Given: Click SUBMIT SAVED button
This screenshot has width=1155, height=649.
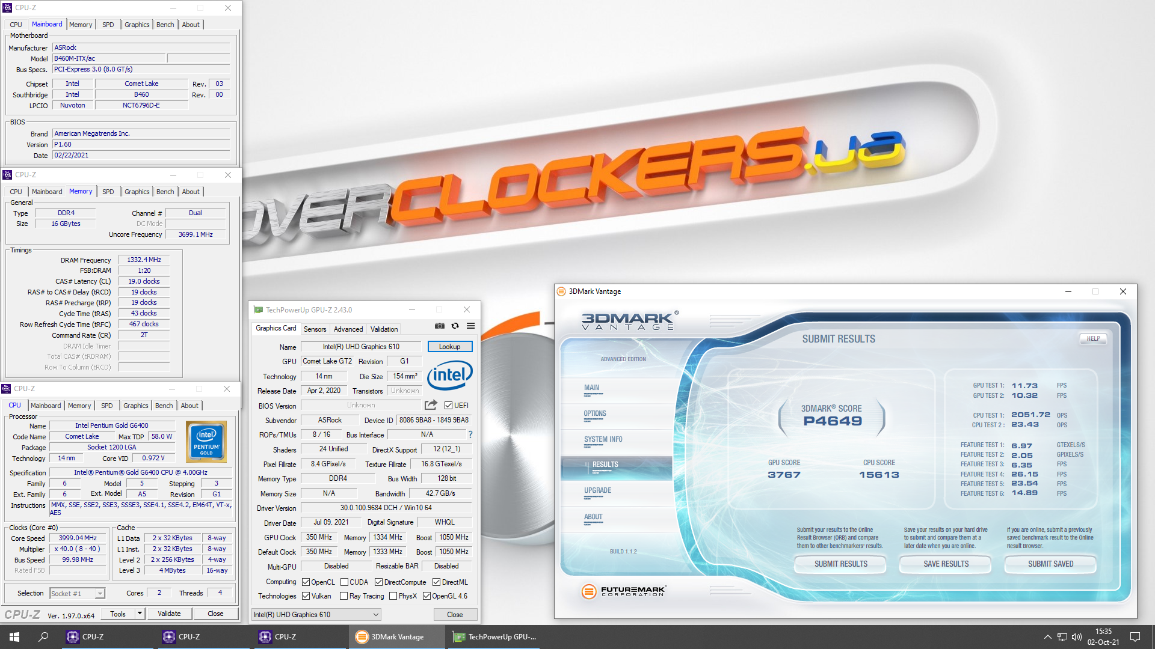Looking at the screenshot, I should 1050,564.
